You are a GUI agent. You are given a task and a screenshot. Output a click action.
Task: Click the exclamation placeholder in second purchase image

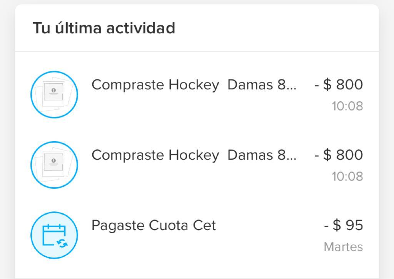[x=53, y=160]
